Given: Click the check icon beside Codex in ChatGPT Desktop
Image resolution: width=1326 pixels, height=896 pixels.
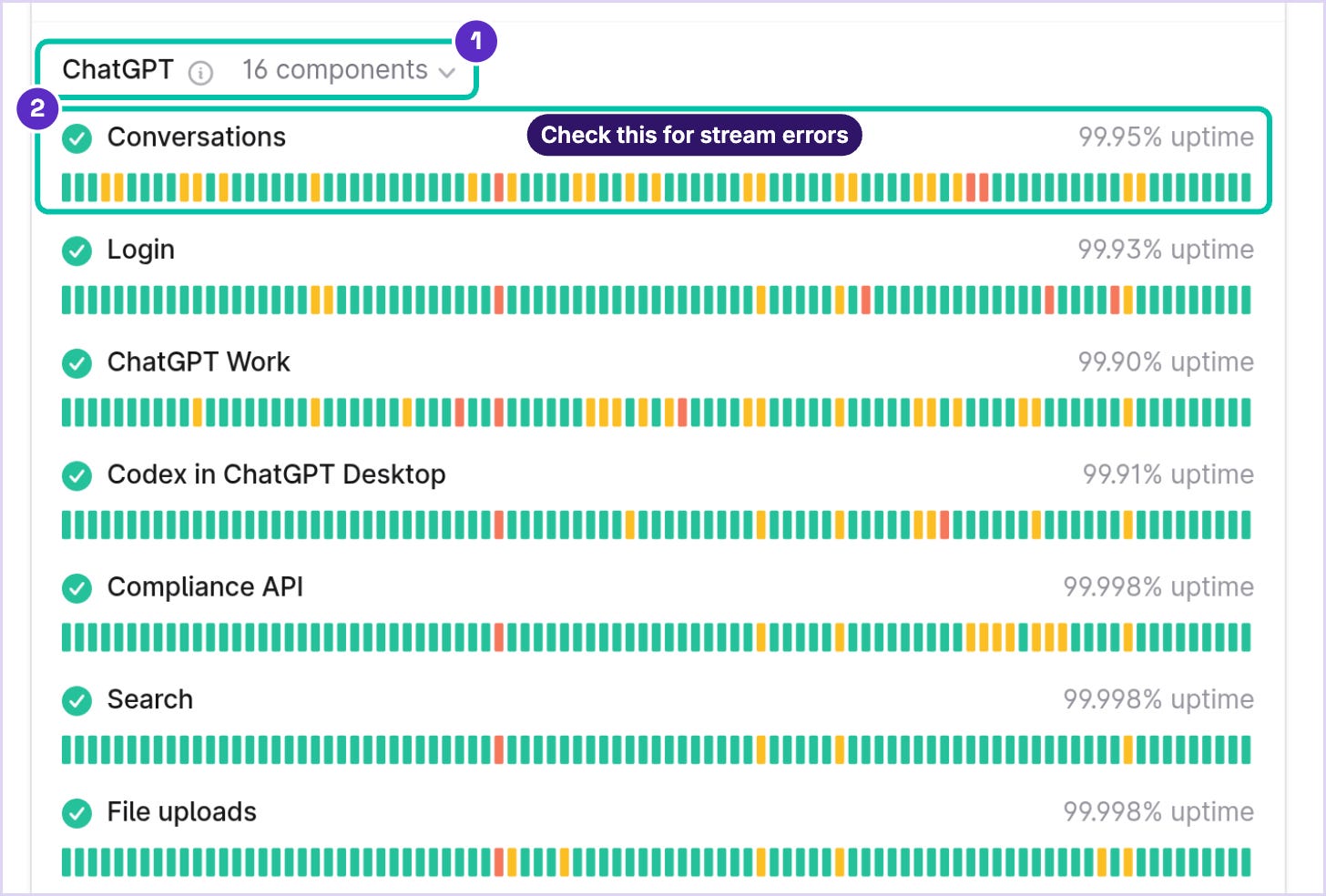Looking at the screenshot, I should coord(77,475).
